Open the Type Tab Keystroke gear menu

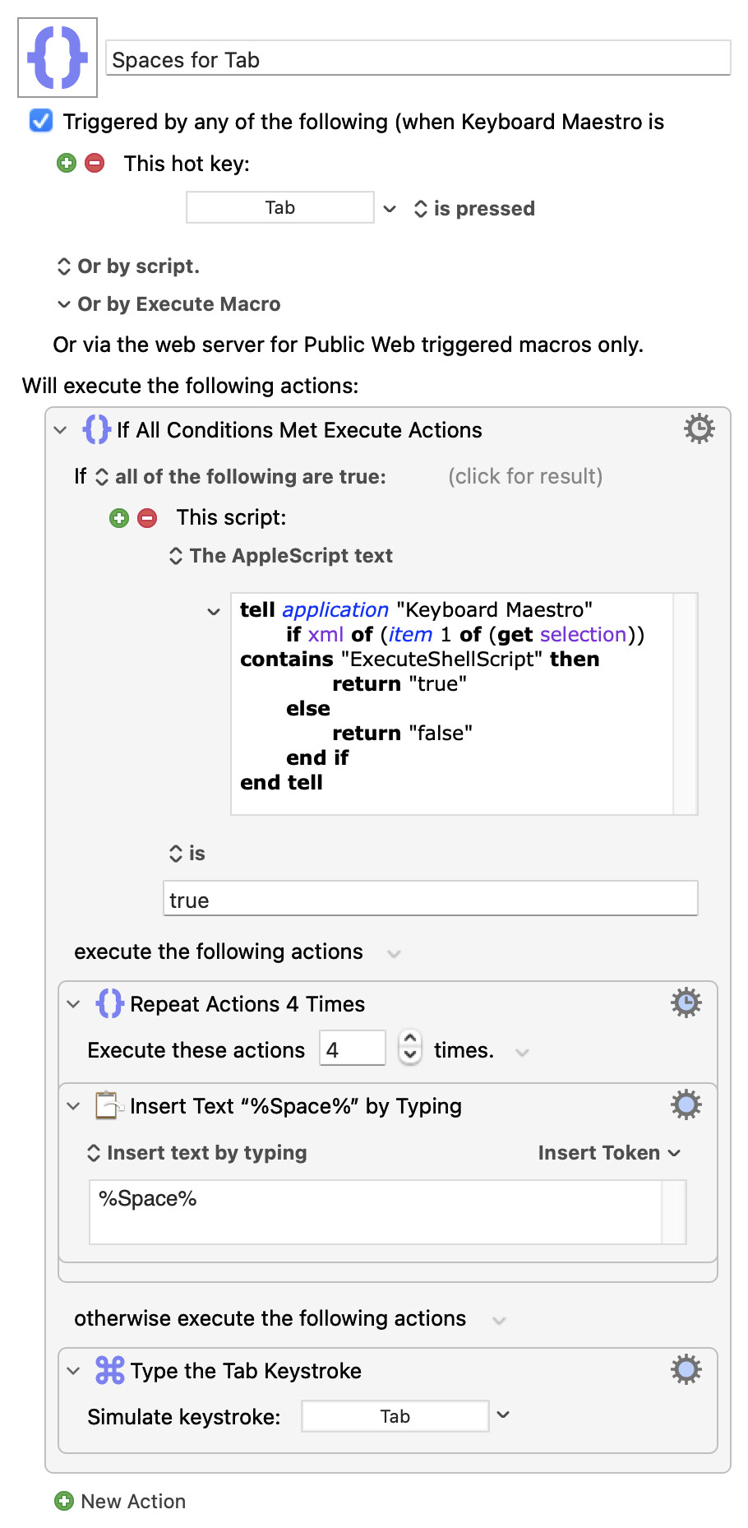coord(686,1369)
